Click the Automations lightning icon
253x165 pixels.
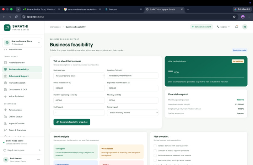click(x=5, y=110)
